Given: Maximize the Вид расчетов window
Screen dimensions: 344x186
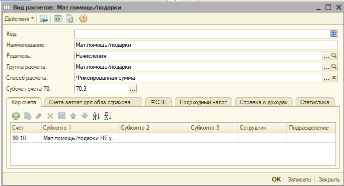Looking at the screenshot, I should (328, 7).
